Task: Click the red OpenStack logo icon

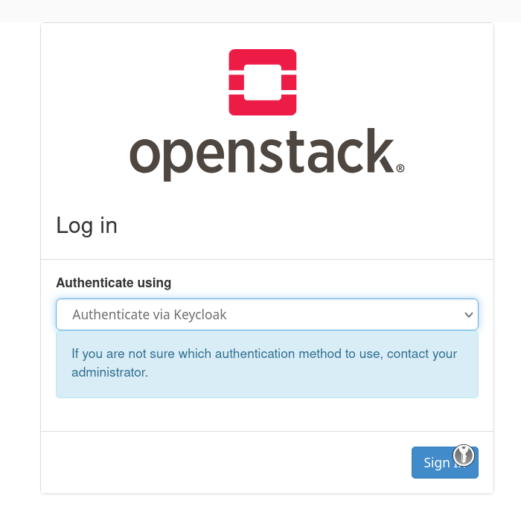Action: pyautogui.click(x=262, y=83)
